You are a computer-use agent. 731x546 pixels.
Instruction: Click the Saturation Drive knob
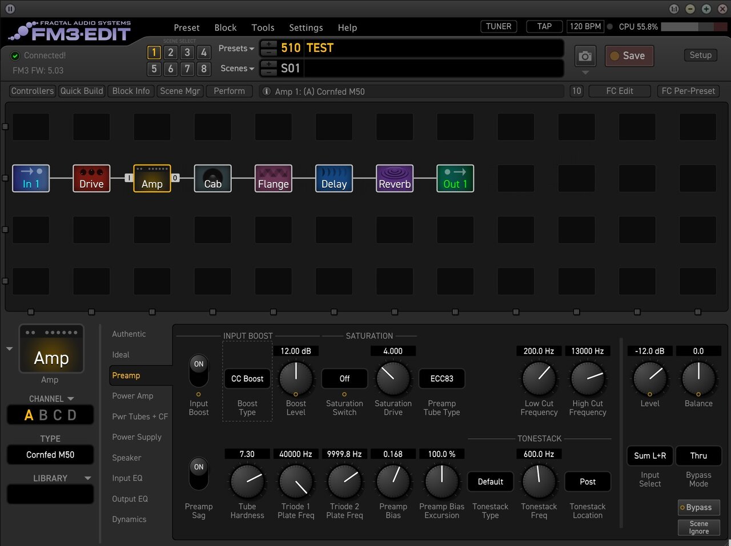point(393,378)
